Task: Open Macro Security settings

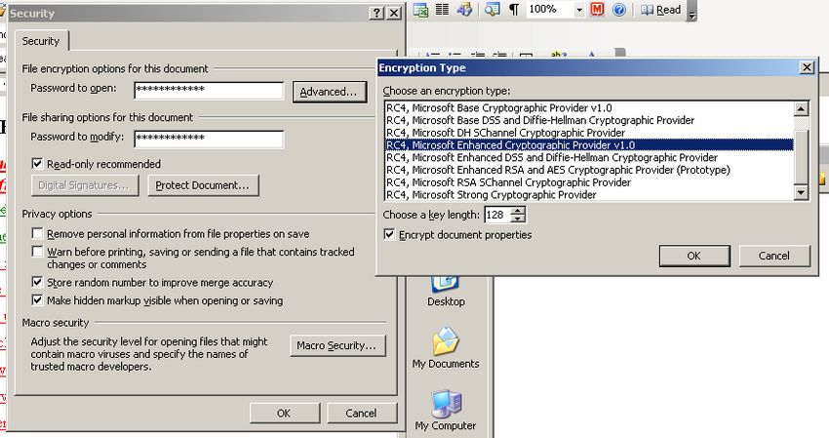Action: 337,345
